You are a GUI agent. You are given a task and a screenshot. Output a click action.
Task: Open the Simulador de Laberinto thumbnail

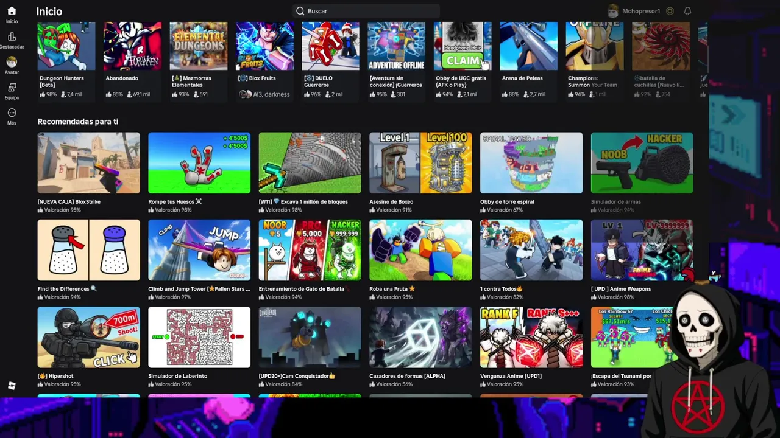199,337
